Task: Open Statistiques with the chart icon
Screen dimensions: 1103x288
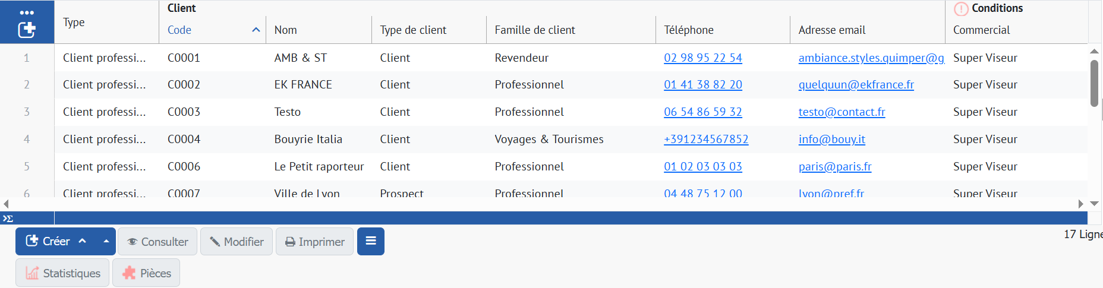Action: pos(62,273)
